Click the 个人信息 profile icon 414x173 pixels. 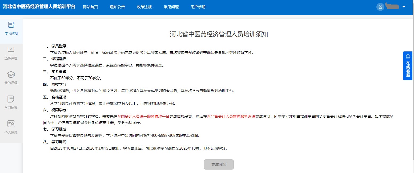tap(11, 124)
